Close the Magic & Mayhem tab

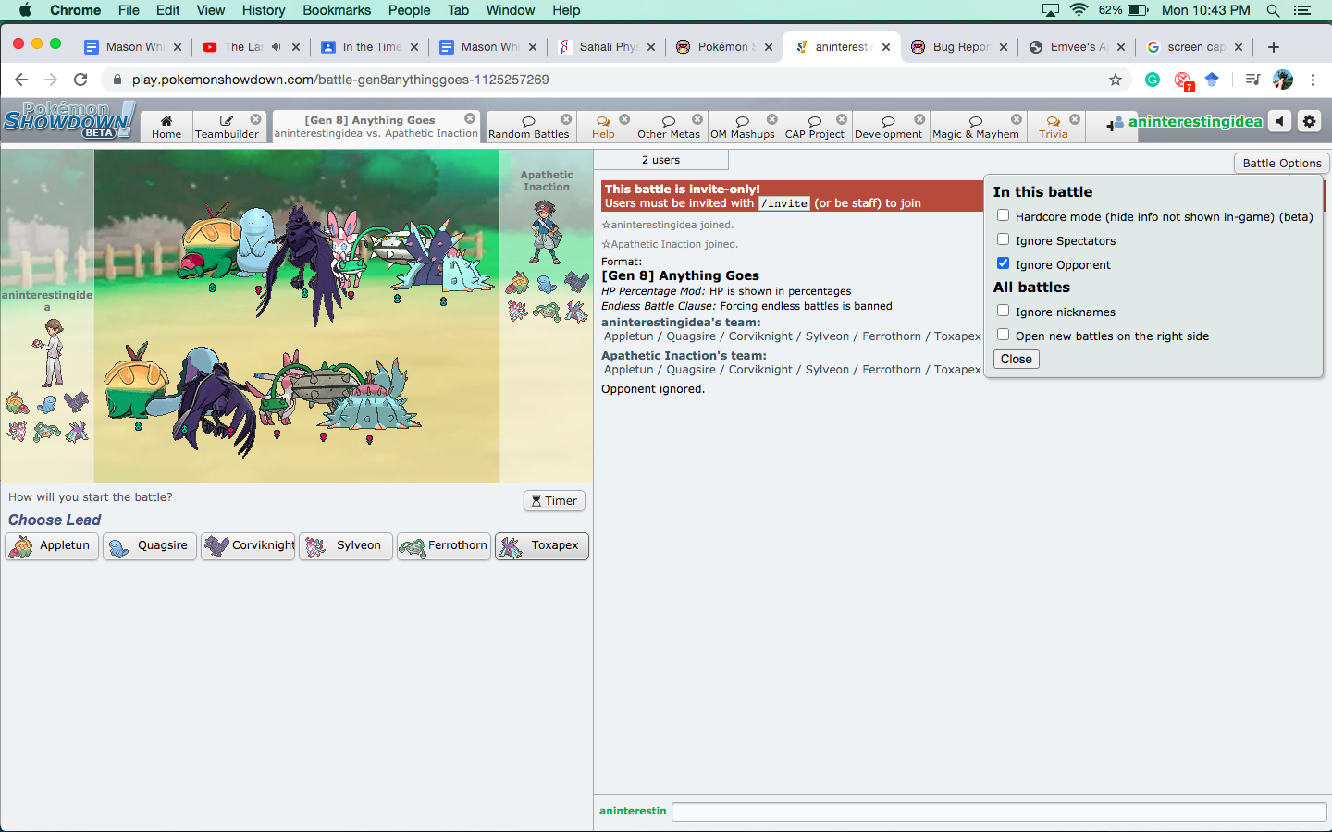click(1017, 119)
